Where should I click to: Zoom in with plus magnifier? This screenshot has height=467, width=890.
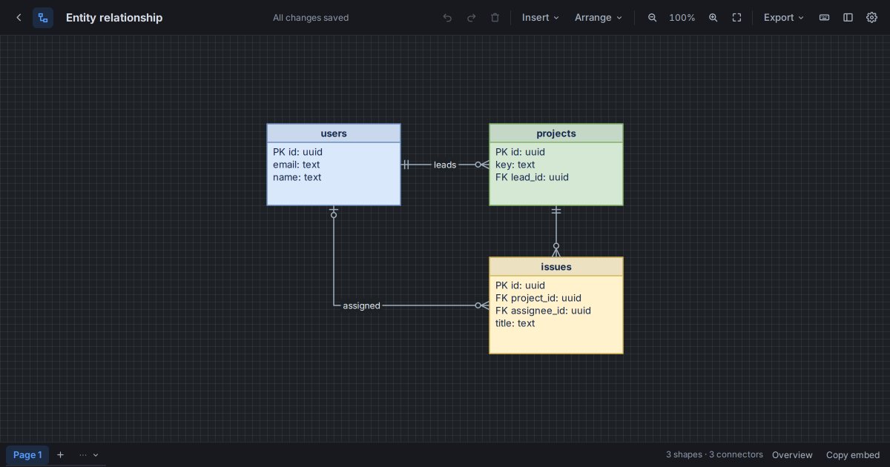pos(713,18)
